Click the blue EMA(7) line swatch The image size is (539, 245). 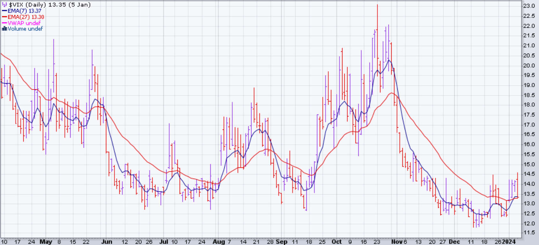(x=4, y=11)
